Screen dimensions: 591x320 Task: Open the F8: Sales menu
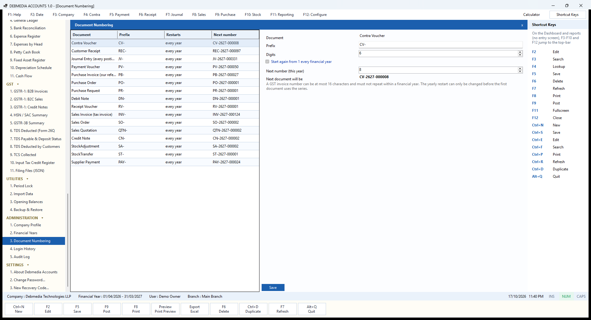199,15
